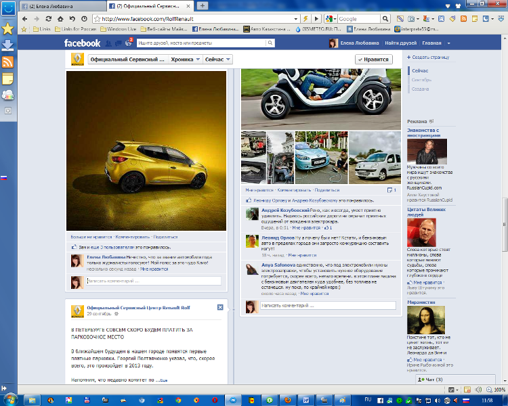Screen dimensions: 508x406
Task: Close the Официальный Сервисн... tab
Action: [188, 6]
